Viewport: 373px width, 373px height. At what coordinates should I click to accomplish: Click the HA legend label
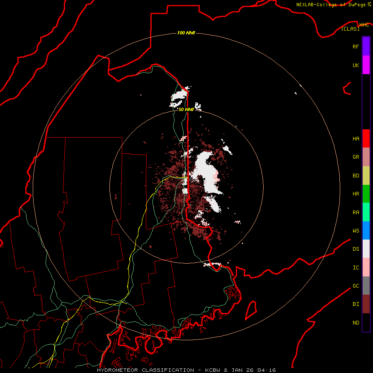[356, 139]
